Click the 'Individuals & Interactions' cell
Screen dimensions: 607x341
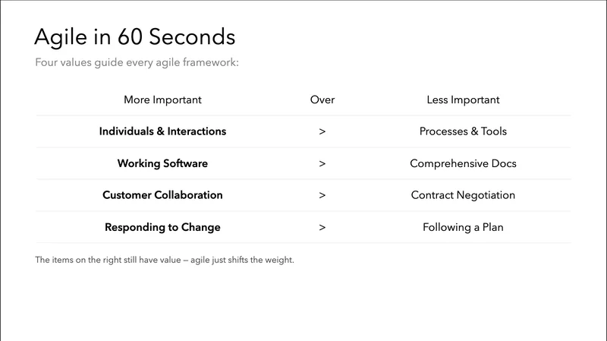[162, 131]
